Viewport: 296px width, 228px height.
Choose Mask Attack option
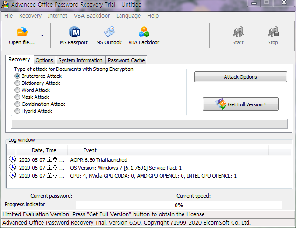[x=17, y=97]
